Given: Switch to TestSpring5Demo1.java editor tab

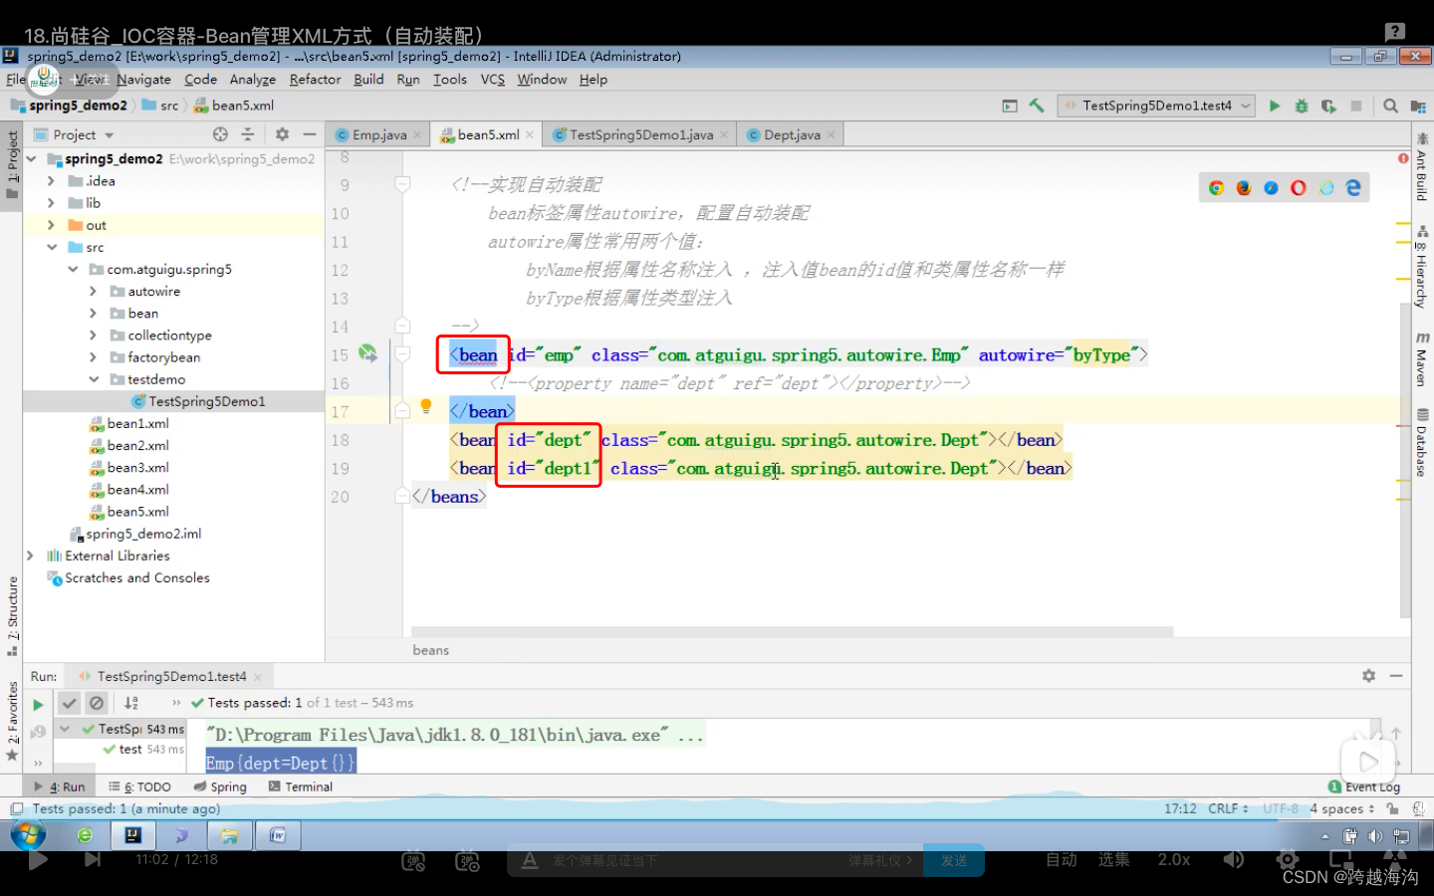Looking at the screenshot, I should [640, 134].
